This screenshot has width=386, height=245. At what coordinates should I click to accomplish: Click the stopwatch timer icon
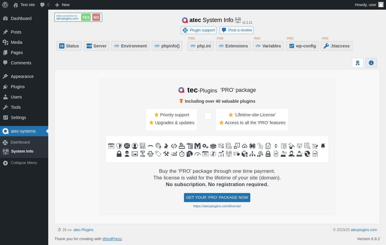pyautogui.click(x=182, y=154)
